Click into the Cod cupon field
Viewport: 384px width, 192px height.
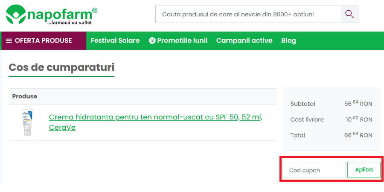pos(314,170)
